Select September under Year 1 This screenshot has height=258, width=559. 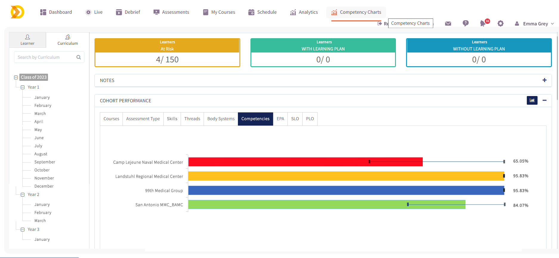tap(45, 162)
